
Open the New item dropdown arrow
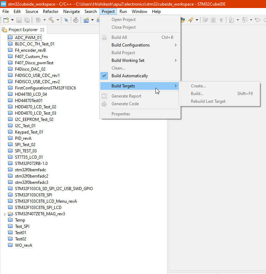coord(12,20)
